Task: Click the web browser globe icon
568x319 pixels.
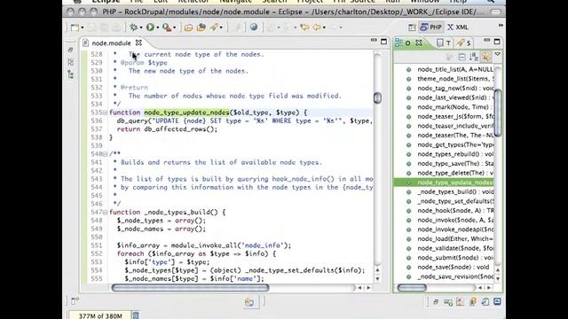Action: pyautogui.click(x=254, y=27)
